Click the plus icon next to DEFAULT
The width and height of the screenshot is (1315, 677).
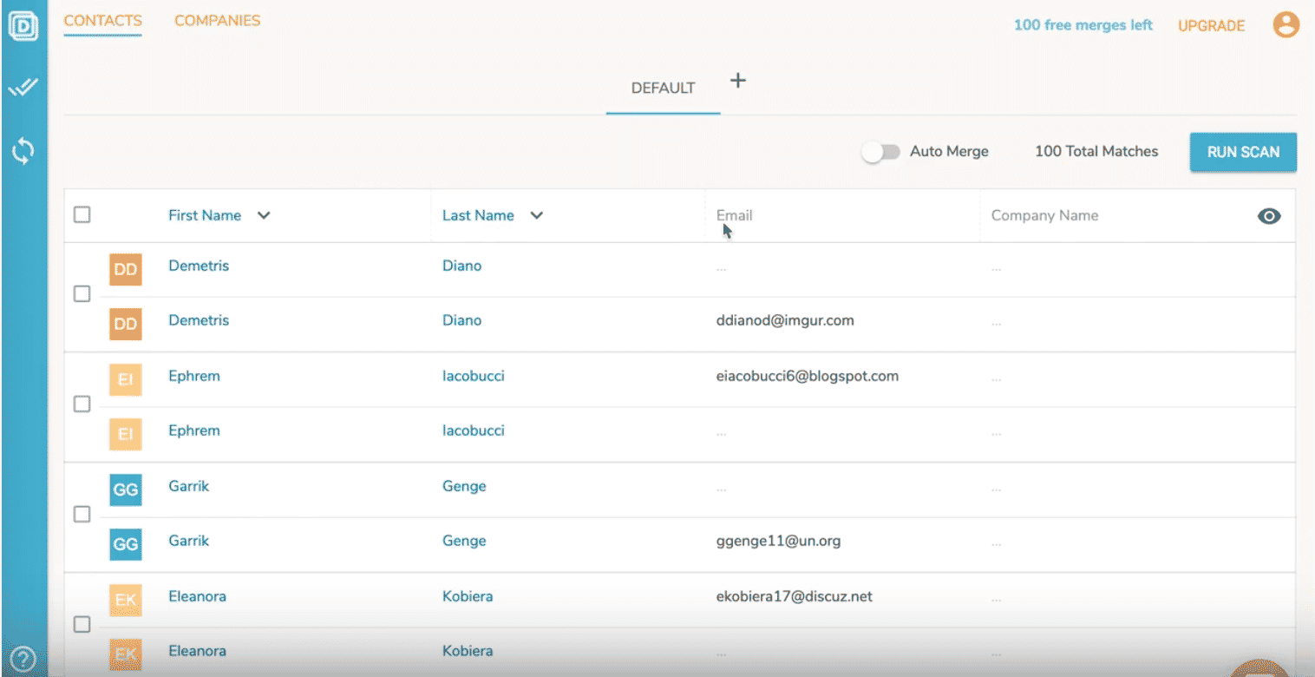737,81
